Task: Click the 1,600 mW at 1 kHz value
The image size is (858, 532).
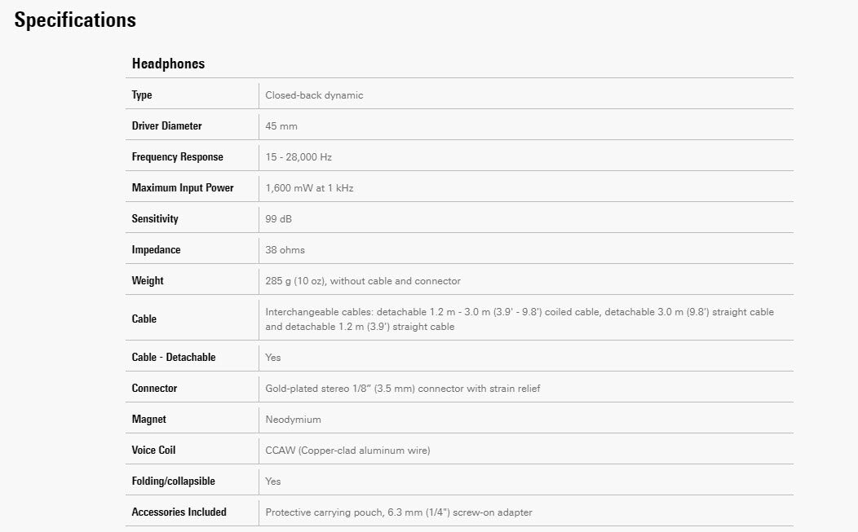Action: (309, 188)
